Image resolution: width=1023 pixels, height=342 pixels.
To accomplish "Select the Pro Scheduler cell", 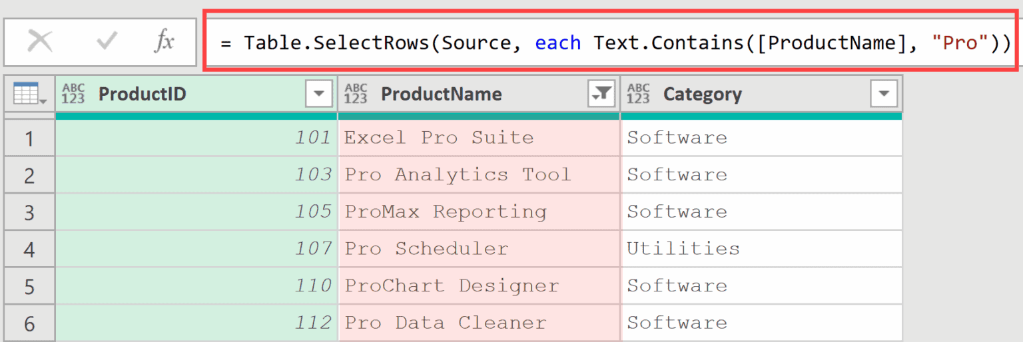I will tap(479, 249).
